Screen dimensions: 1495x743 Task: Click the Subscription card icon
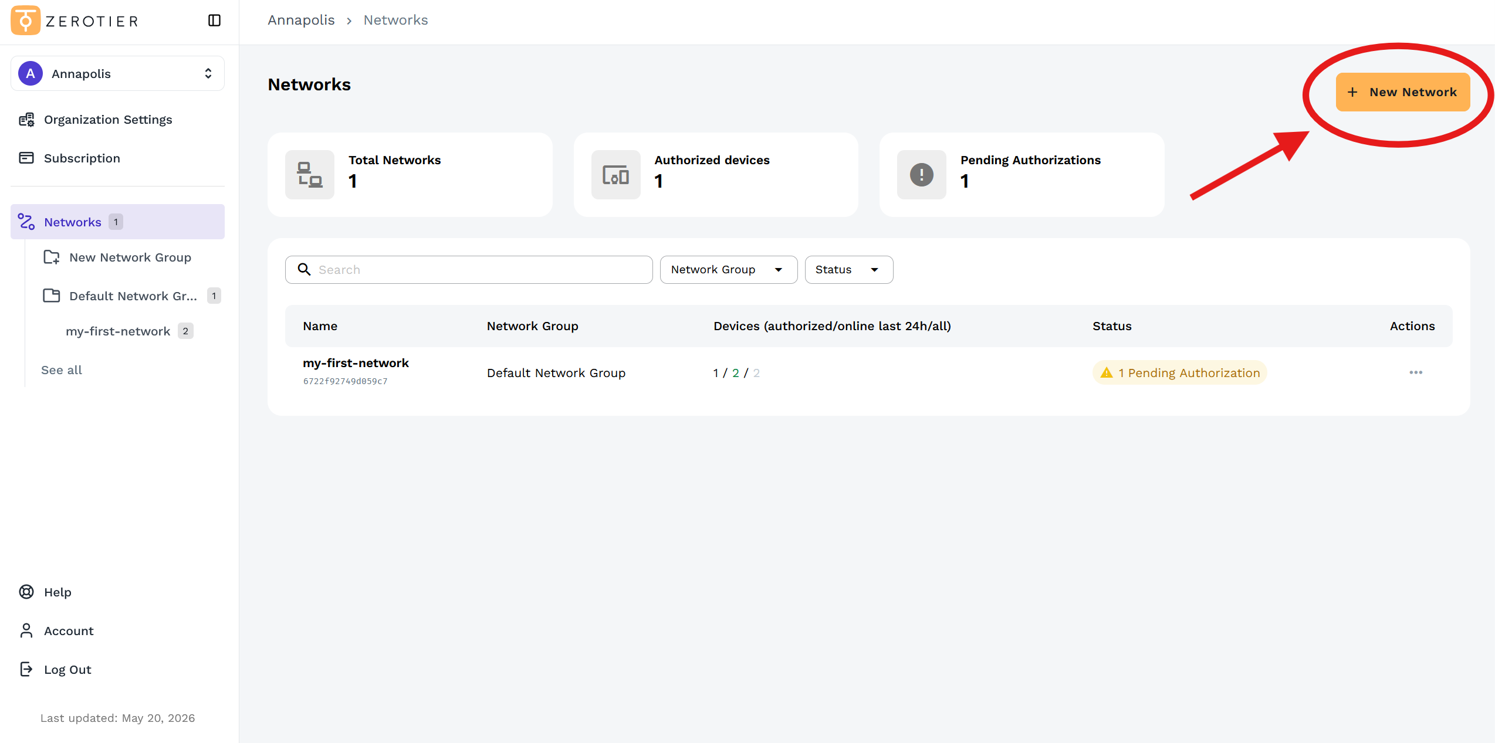coord(26,158)
